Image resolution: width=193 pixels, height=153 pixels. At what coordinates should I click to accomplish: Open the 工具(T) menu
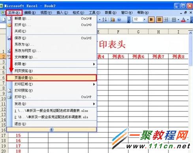coord(94,13)
